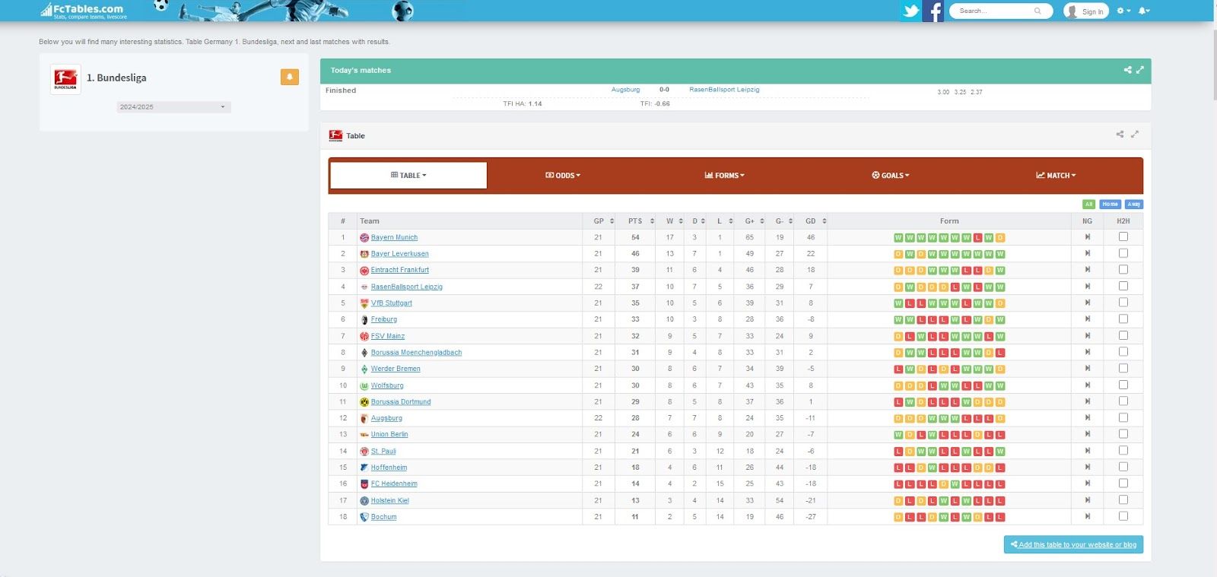This screenshot has height=577, width=1217.
Task: Open next game icon for Eintracht Frankfurt
Action: pyautogui.click(x=1088, y=270)
